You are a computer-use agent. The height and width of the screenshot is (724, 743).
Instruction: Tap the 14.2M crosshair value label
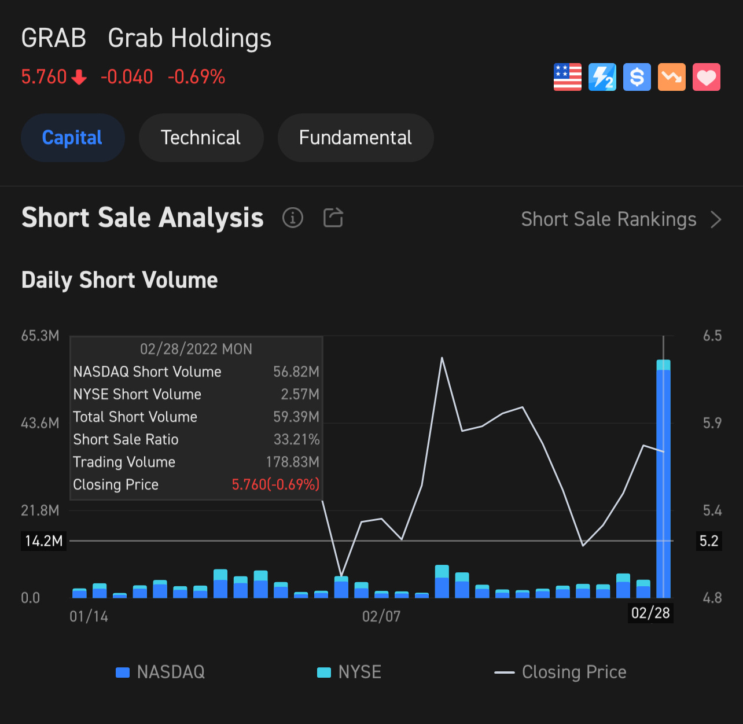[43, 541]
